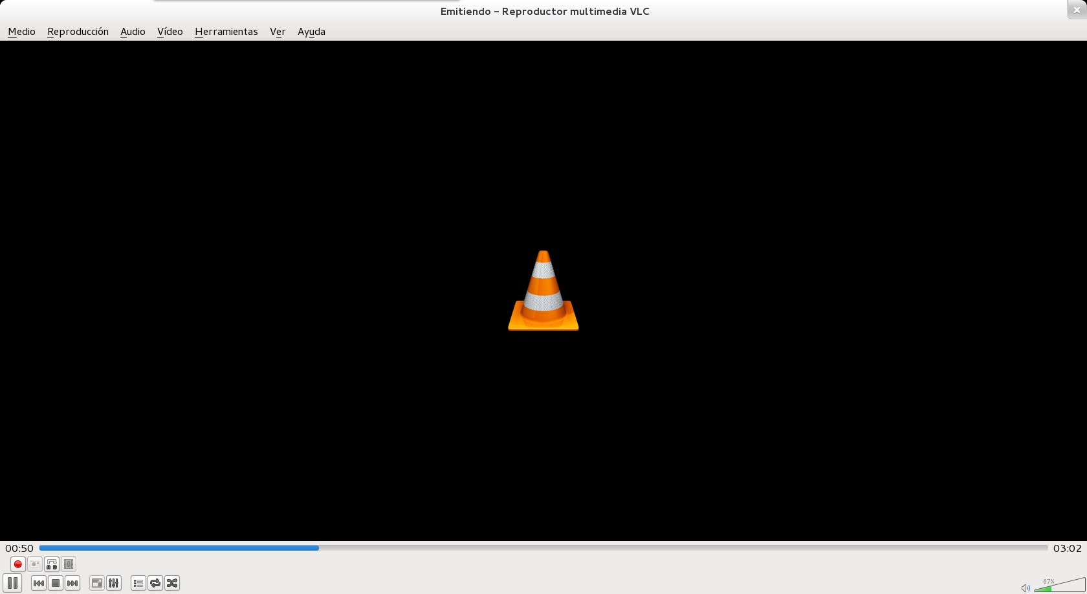The width and height of the screenshot is (1087, 594).
Task: Start recording with the red record button
Action: coord(18,564)
